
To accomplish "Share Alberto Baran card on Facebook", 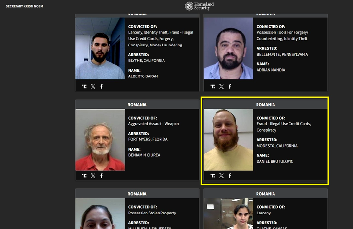I will pyautogui.click(x=101, y=86).
